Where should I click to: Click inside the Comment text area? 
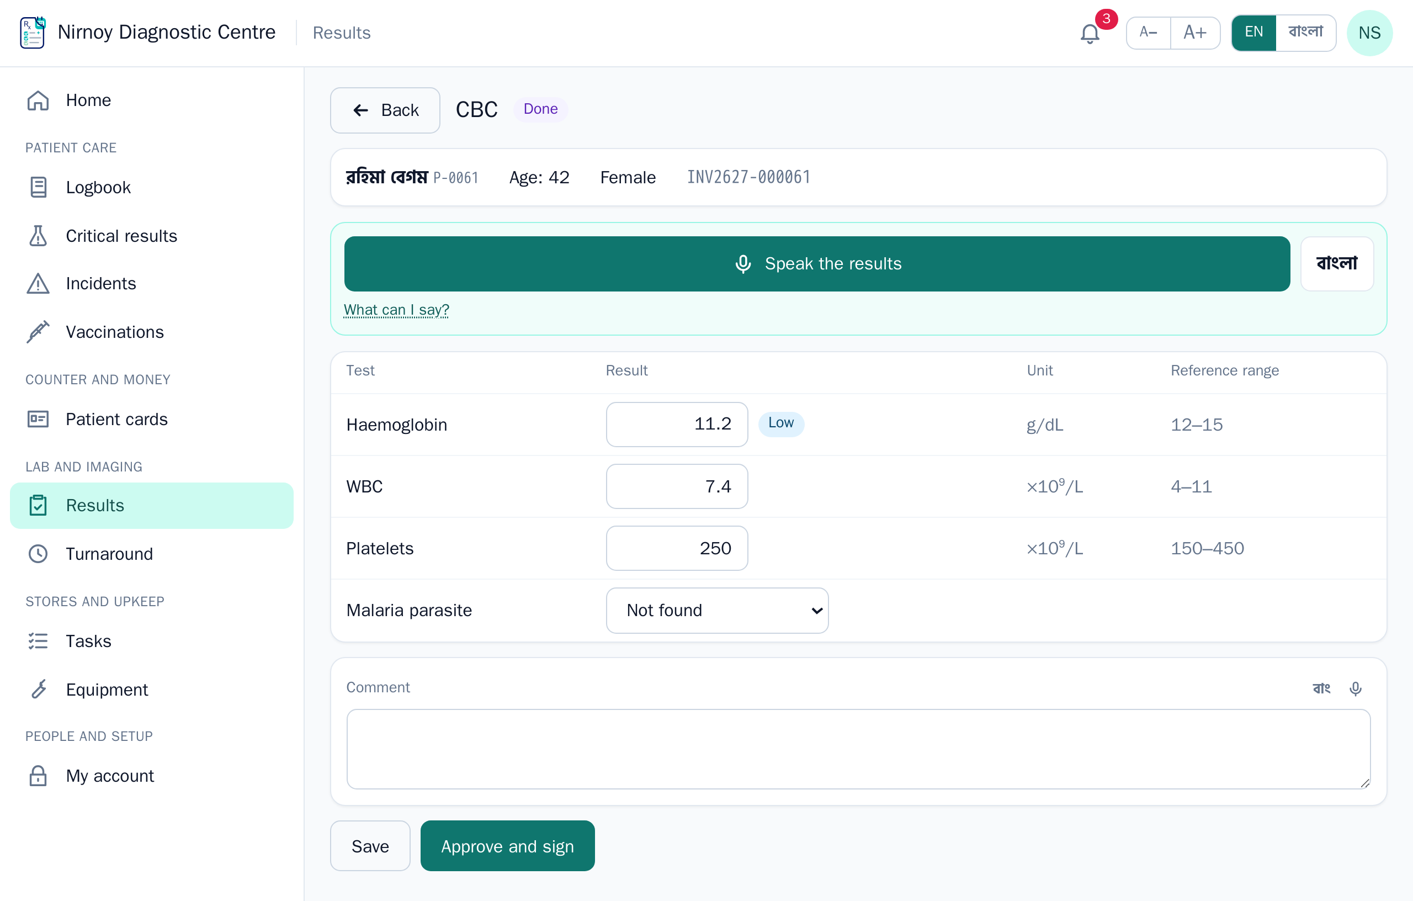click(x=858, y=749)
